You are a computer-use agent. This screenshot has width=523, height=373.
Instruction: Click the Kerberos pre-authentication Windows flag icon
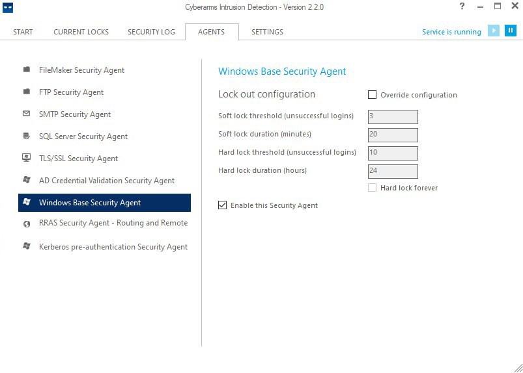coord(27,246)
